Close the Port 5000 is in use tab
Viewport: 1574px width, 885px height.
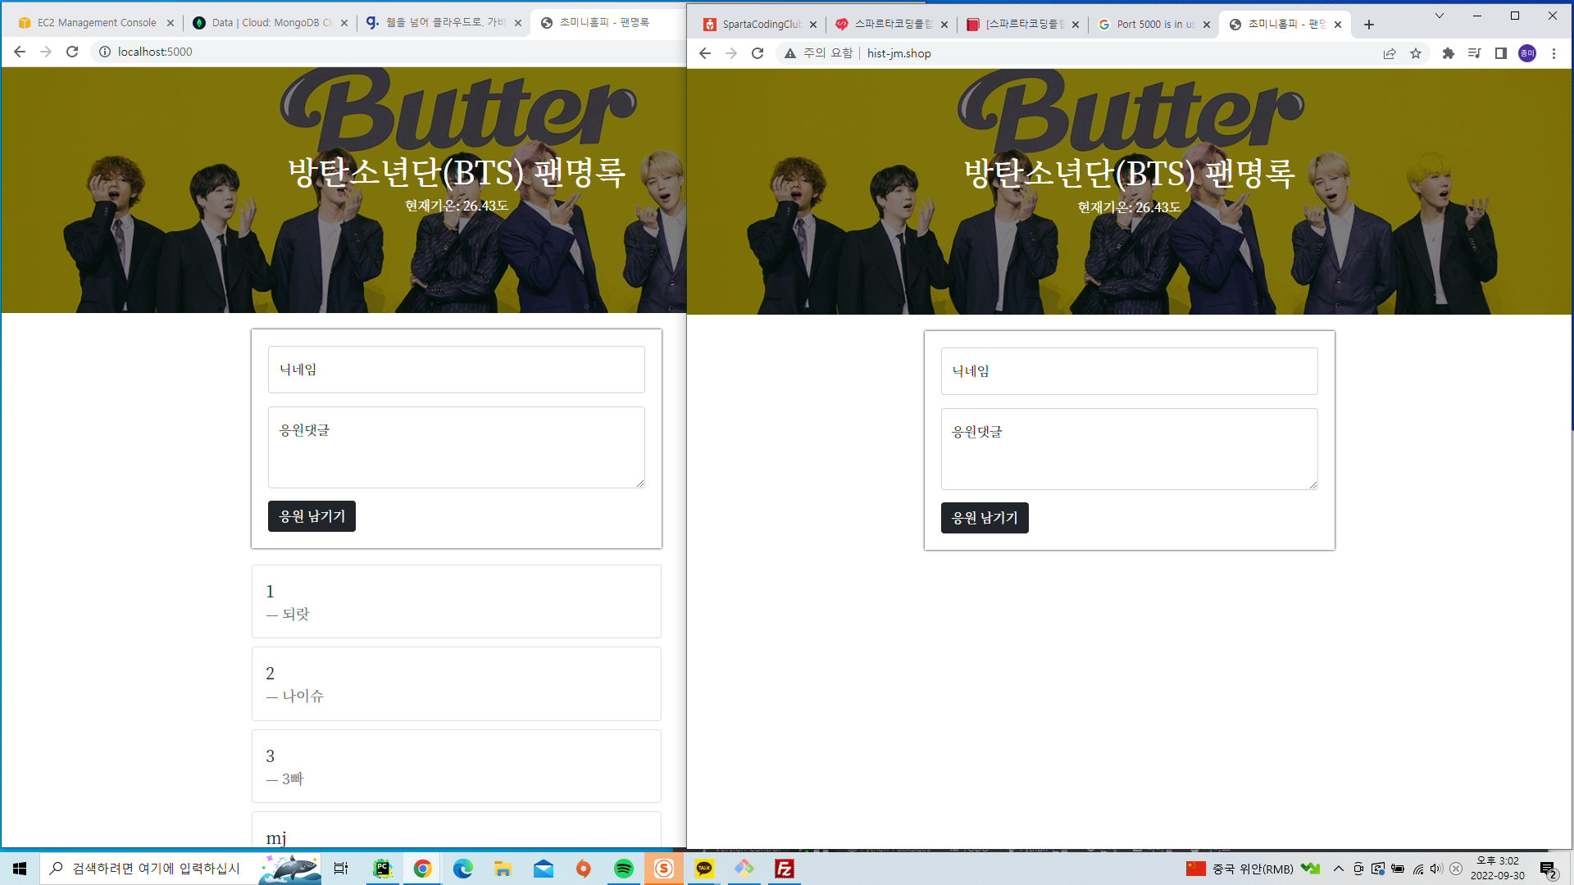coord(1207,25)
